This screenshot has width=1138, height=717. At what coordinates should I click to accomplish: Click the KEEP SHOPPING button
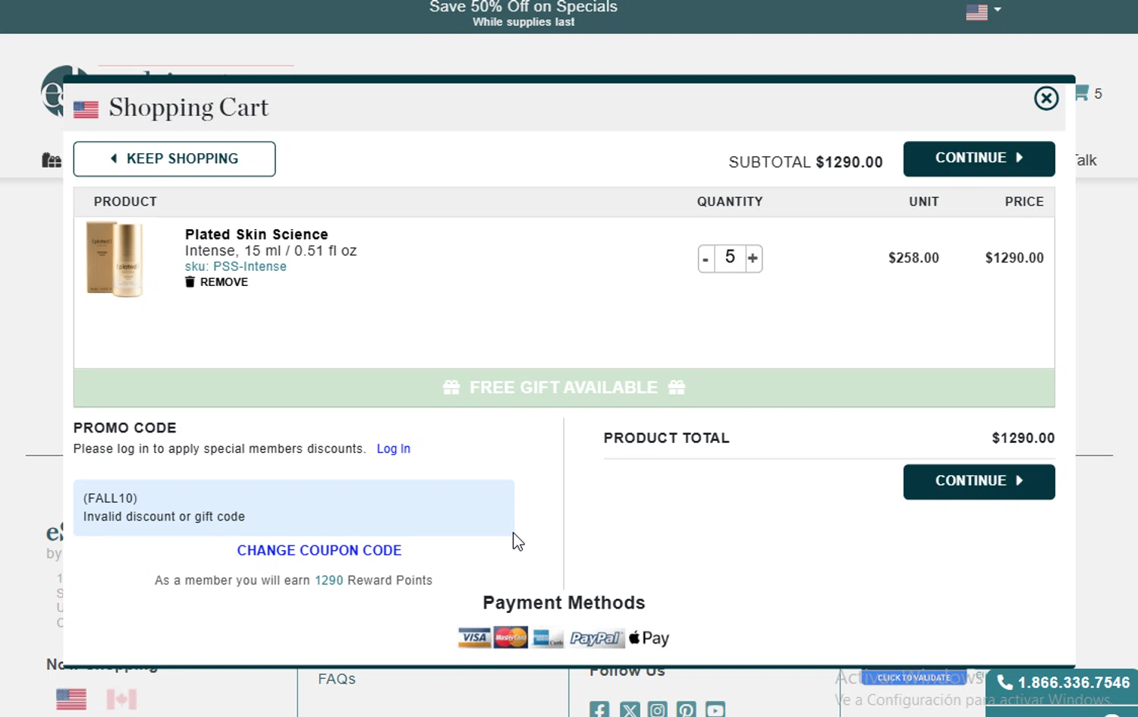[174, 159]
